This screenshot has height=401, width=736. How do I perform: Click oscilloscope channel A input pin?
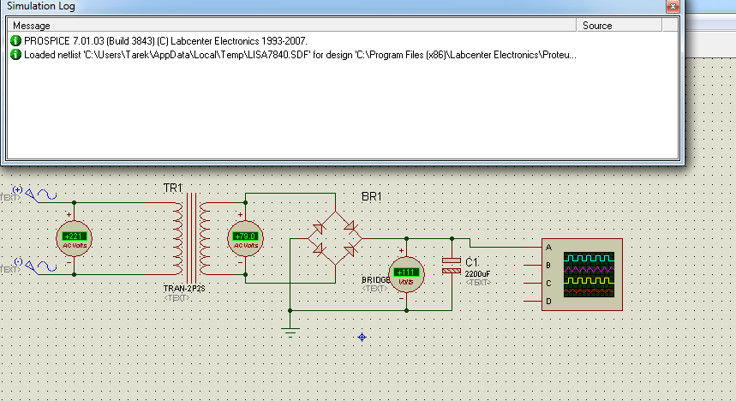[533, 248]
